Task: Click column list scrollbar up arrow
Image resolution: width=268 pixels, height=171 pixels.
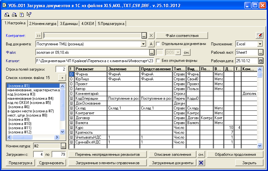Action: [63, 86]
